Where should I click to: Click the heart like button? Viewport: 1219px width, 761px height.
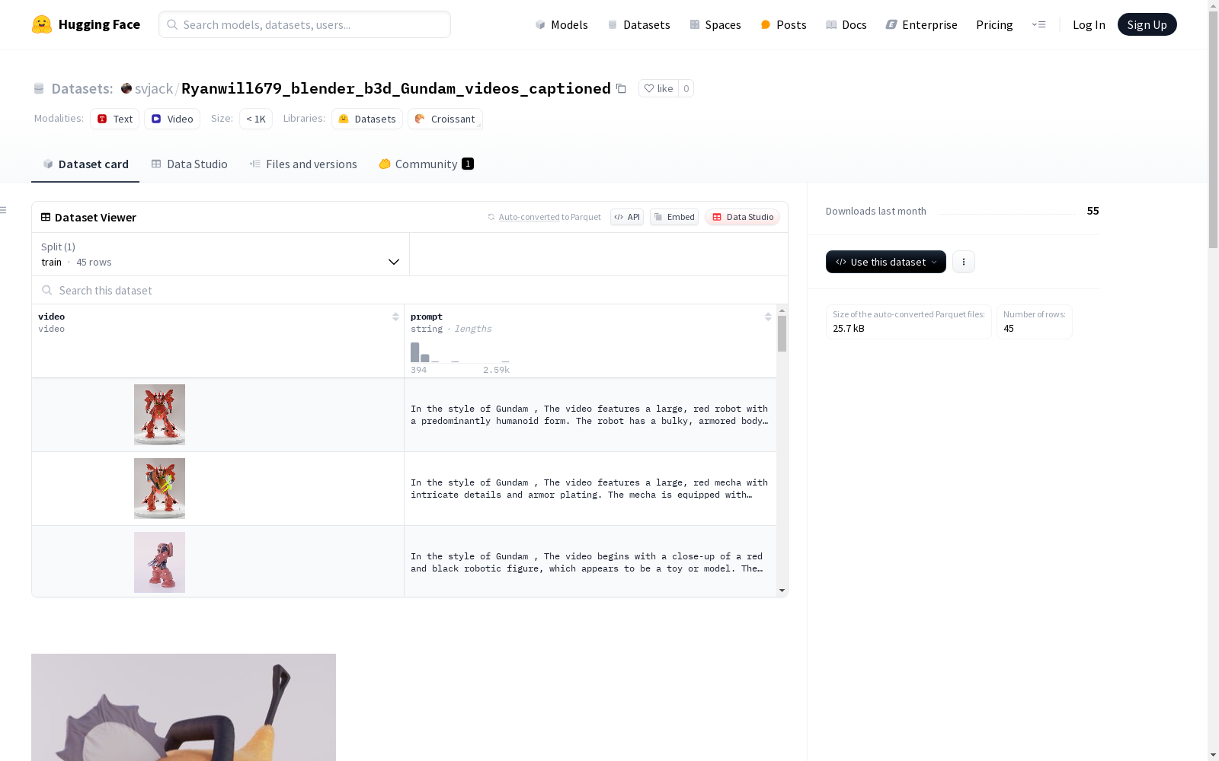click(658, 88)
